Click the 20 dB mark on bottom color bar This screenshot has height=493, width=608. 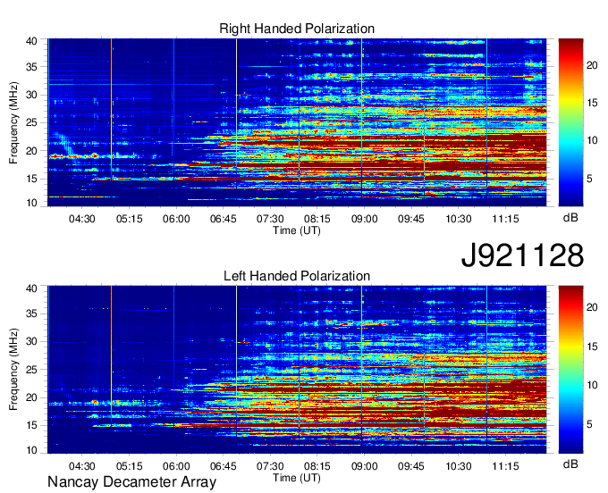tap(592, 307)
